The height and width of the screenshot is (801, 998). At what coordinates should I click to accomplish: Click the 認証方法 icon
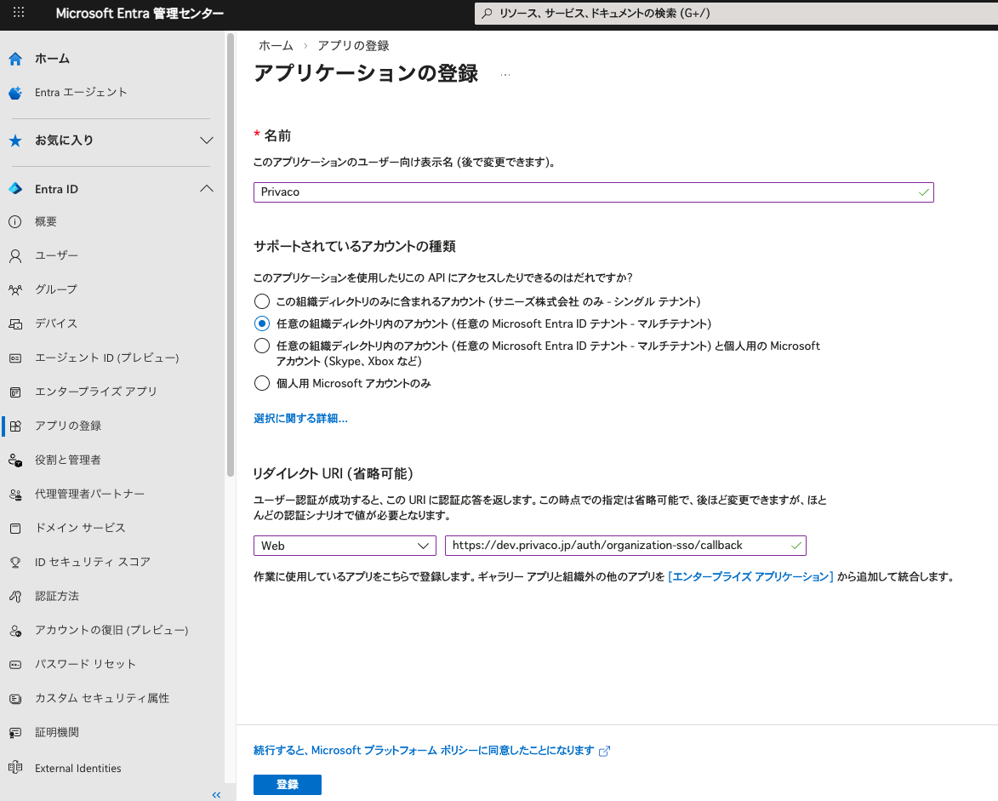pos(15,597)
